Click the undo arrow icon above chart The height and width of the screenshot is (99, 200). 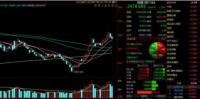102,6
